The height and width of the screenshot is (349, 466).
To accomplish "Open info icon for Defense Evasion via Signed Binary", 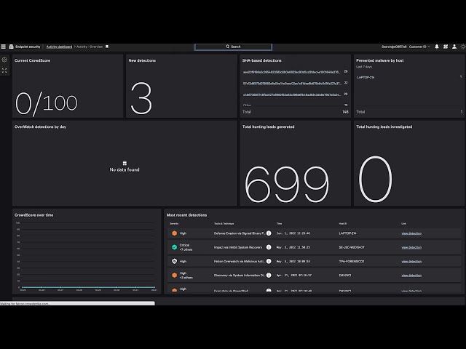I will coord(269,233).
